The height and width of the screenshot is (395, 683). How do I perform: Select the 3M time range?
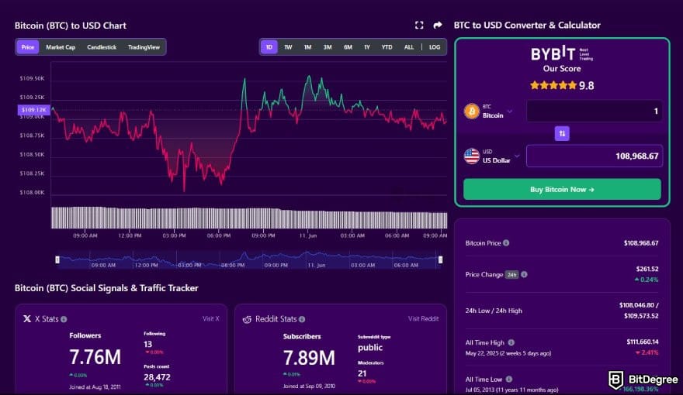(x=328, y=47)
